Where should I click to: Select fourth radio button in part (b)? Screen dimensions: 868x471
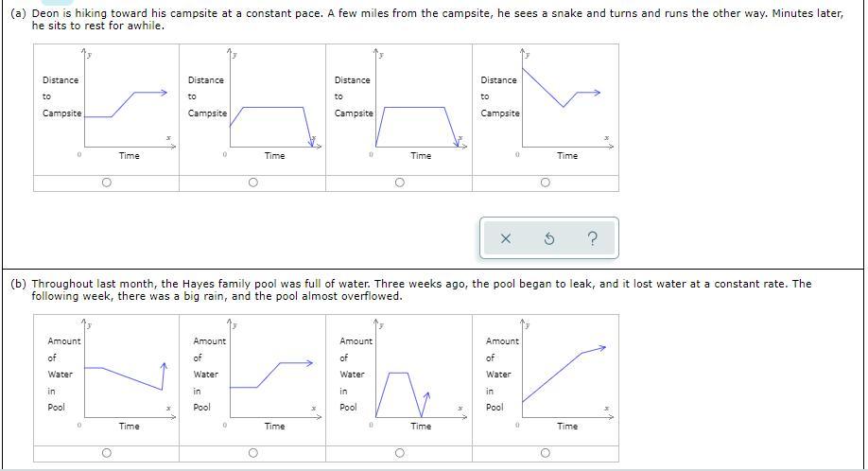[x=546, y=453]
